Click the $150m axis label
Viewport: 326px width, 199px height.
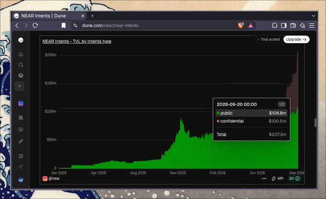[x=50, y=83]
